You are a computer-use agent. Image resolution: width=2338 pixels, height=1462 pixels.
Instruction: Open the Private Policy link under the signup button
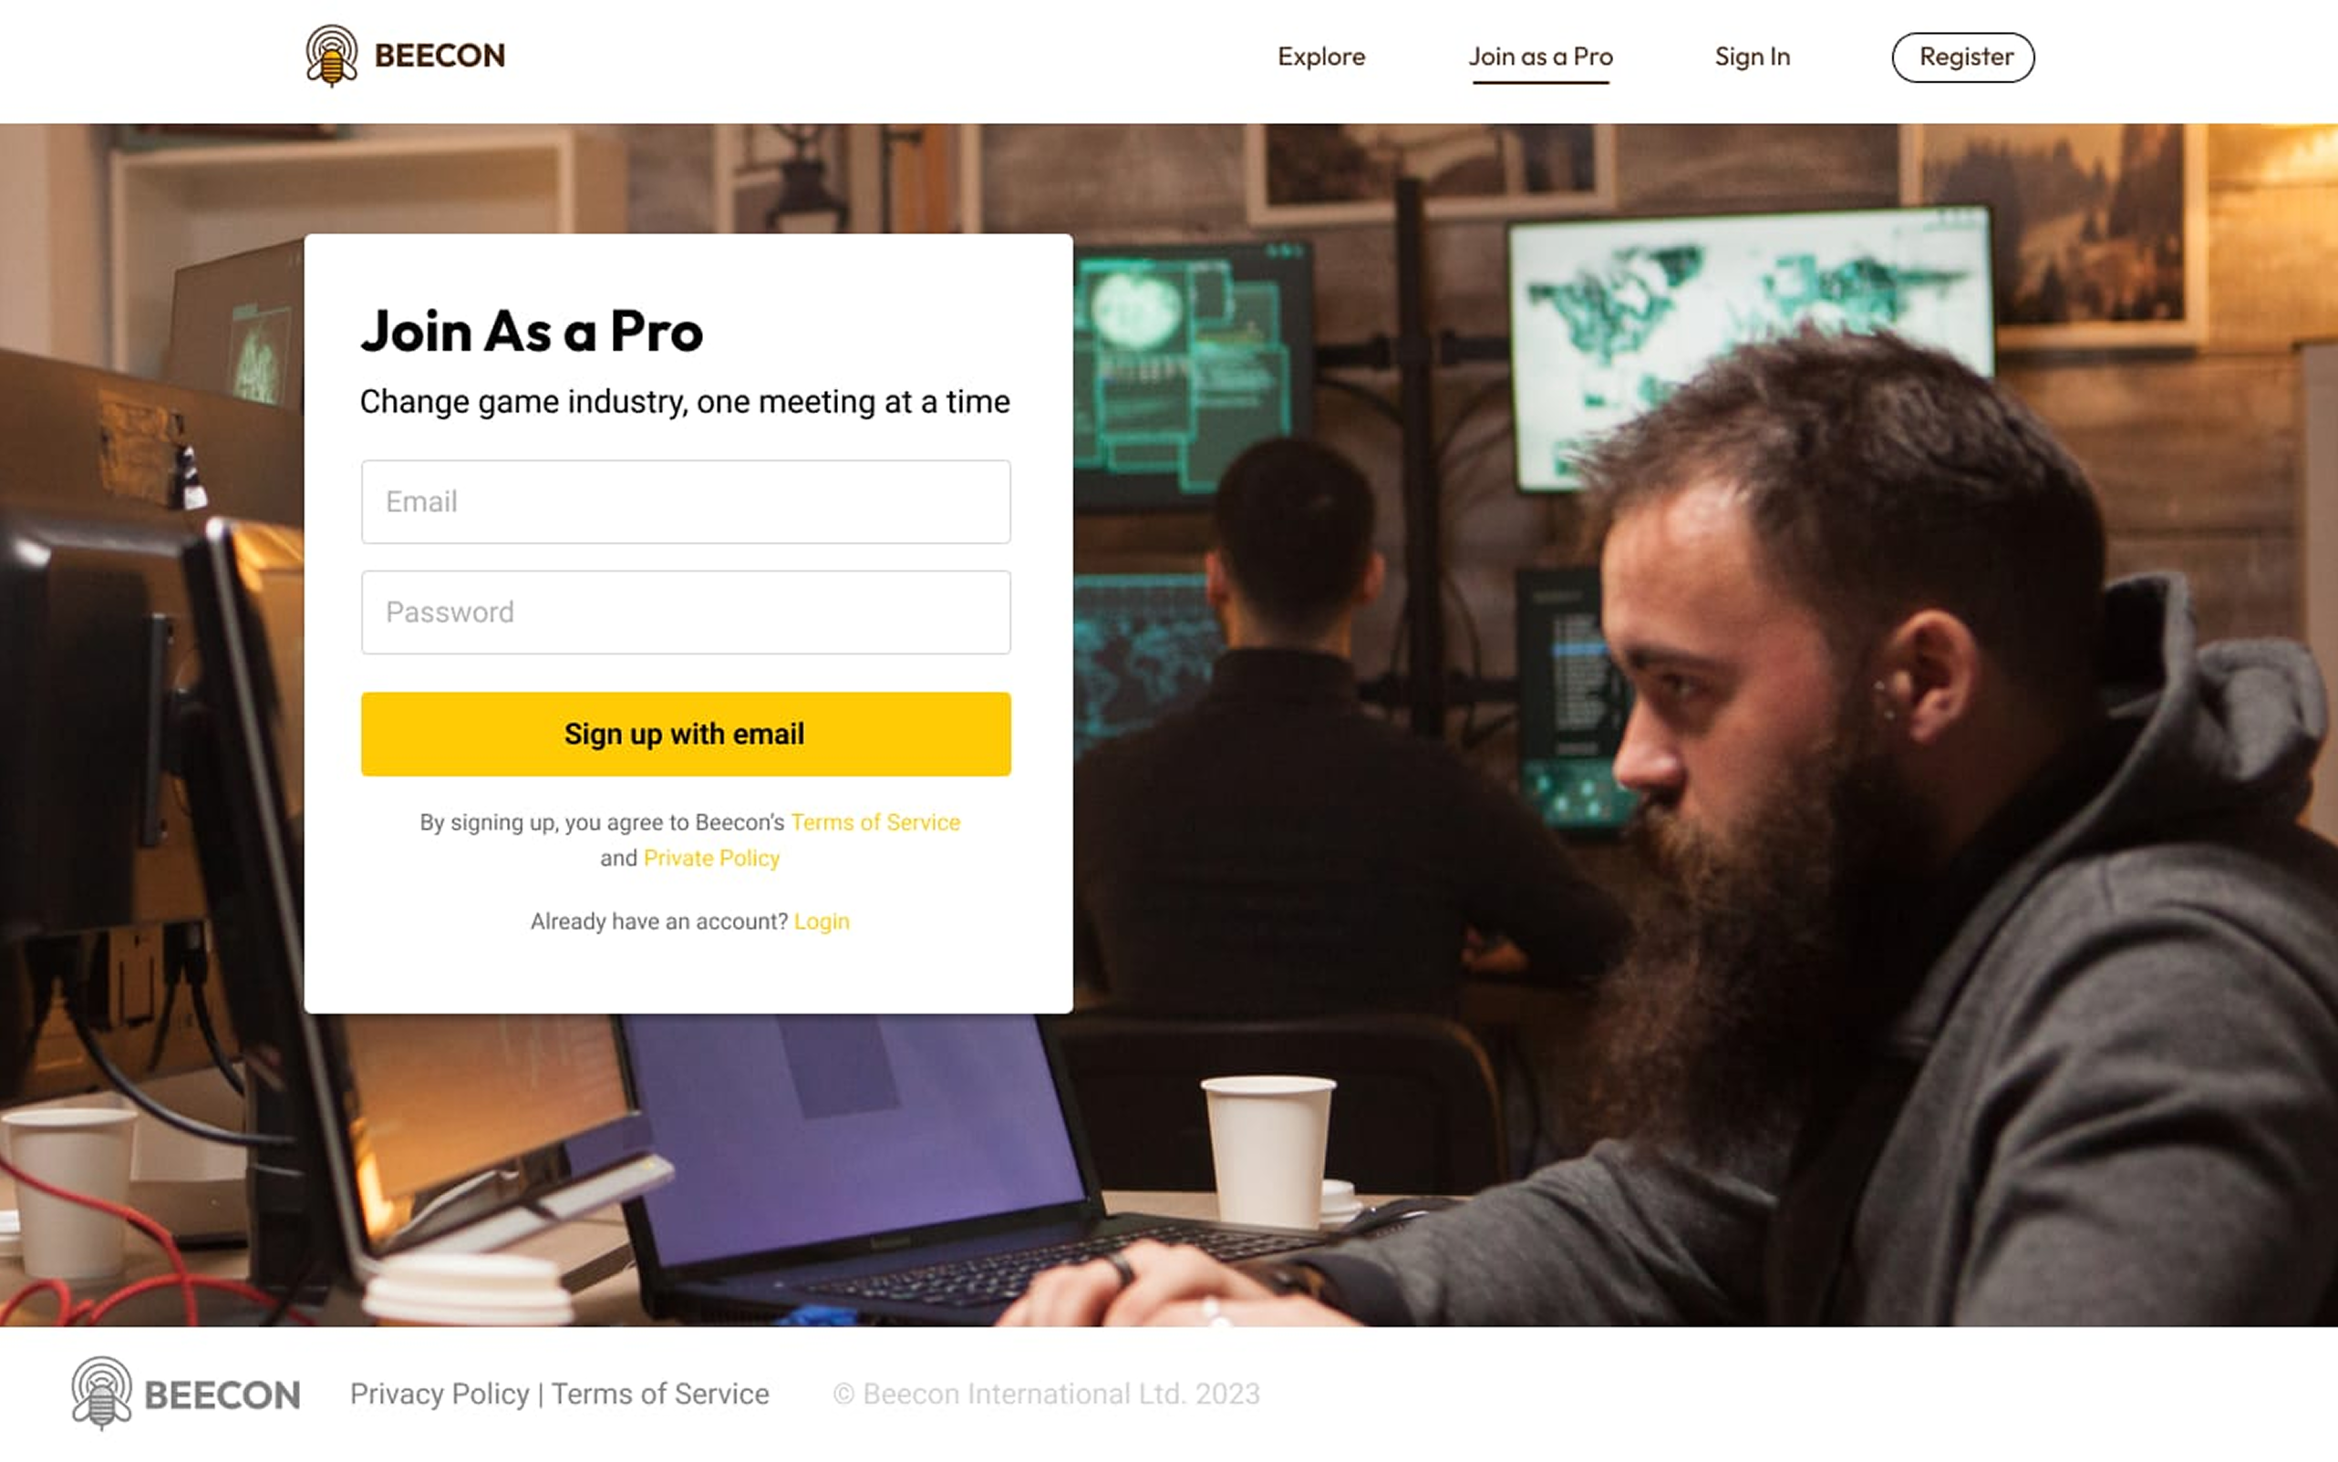[x=711, y=858]
